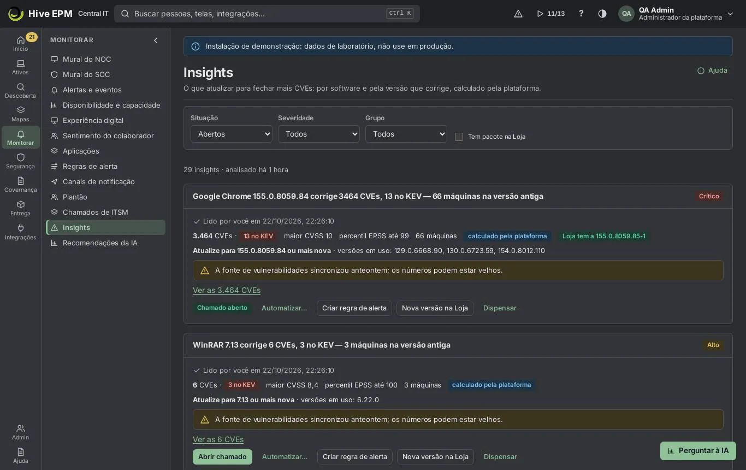746x470 pixels.
Task: Open Mural do NOC
Action: 106,59
